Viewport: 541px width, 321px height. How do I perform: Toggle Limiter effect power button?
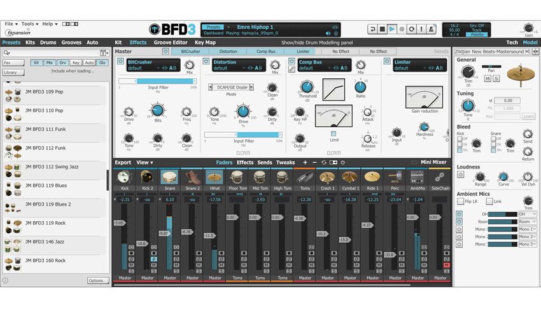(x=387, y=61)
